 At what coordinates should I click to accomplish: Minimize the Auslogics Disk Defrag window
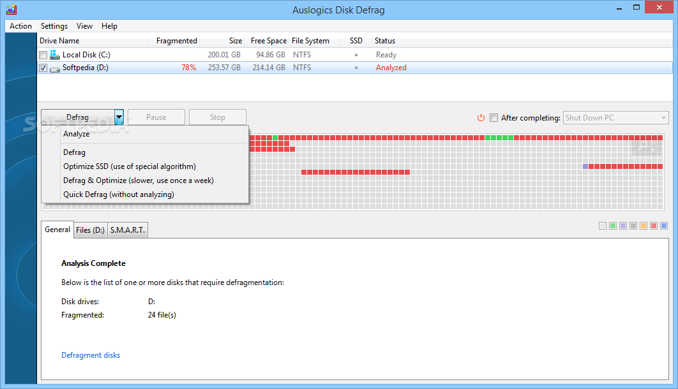click(x=619, y=8)
